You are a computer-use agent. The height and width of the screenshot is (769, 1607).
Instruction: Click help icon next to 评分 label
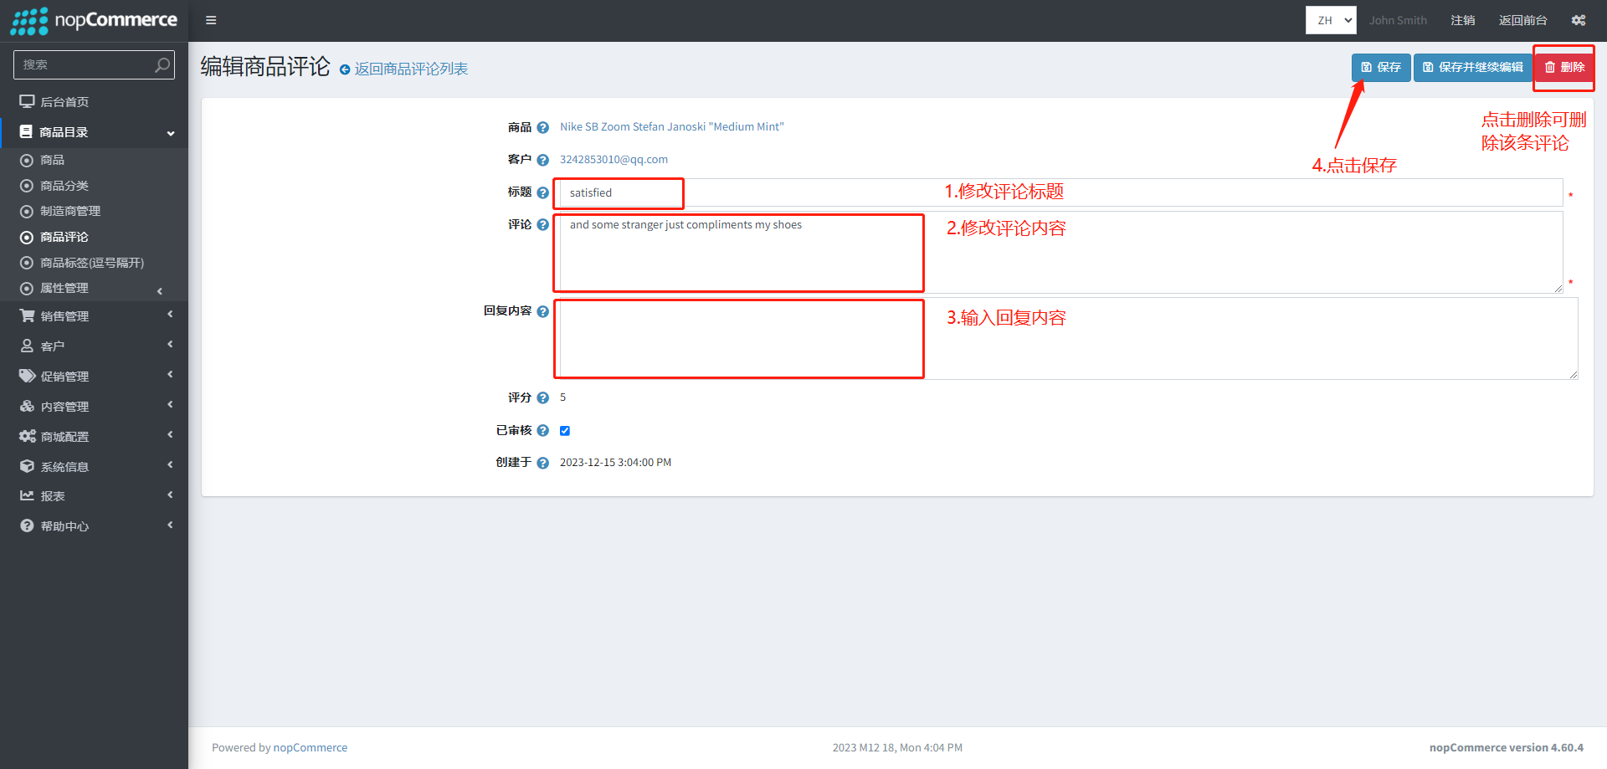[x=542, y=398]
